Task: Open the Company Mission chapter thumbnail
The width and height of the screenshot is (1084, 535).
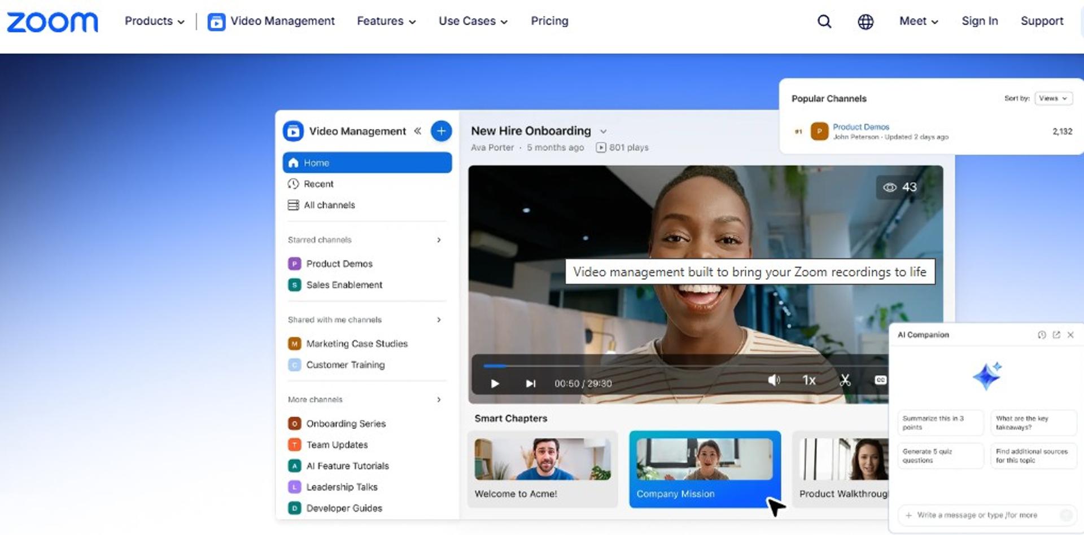Action: [x=705, y=459]
